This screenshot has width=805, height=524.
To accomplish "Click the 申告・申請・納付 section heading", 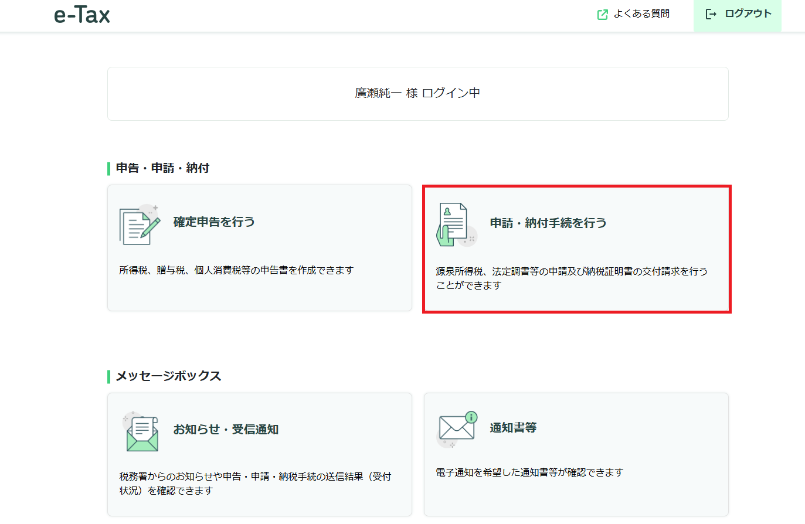I will click(x=162, y=168).
